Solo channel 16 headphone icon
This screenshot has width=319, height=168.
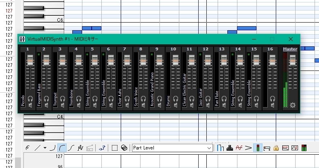click(x=273, y=99)
